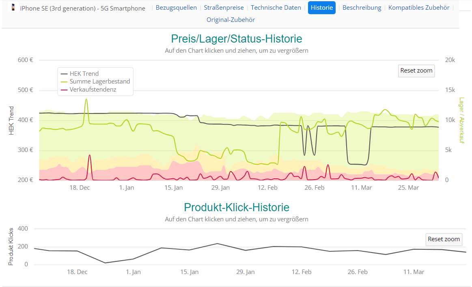Select the active Historie tab
Screen dimensions: 472x287
321,8
